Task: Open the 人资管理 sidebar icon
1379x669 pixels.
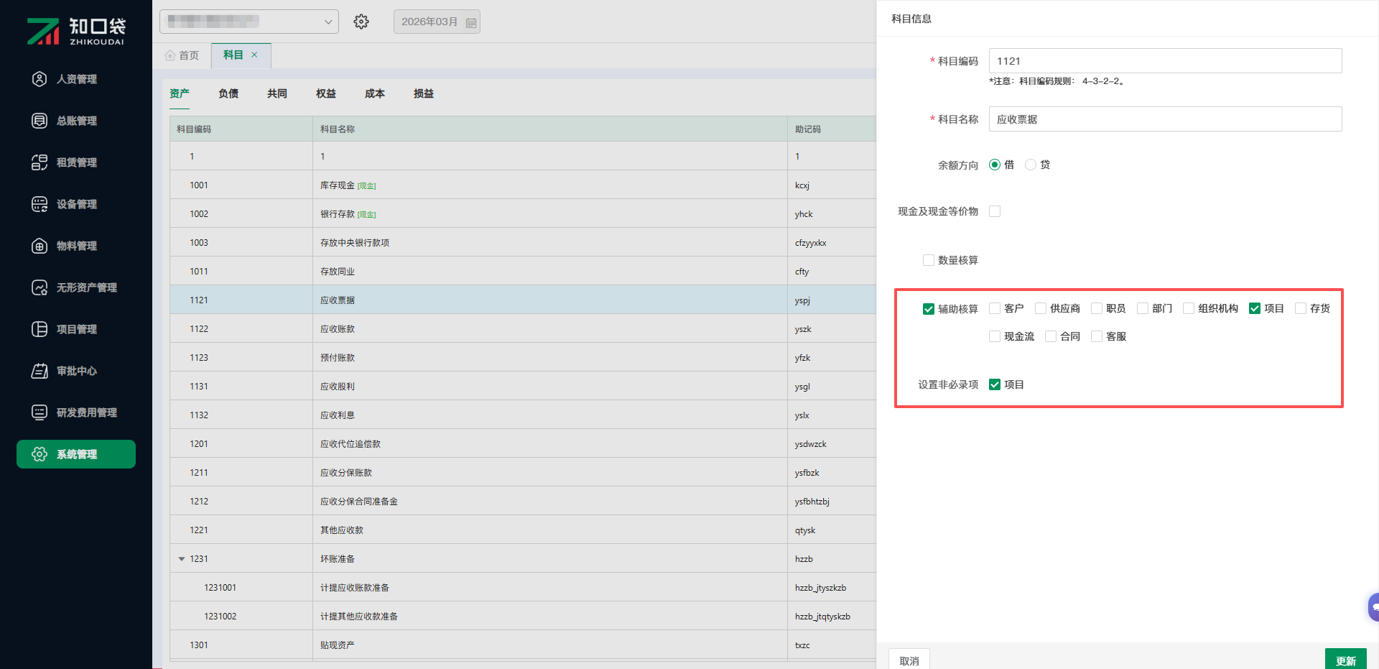Action: point(40,79)
